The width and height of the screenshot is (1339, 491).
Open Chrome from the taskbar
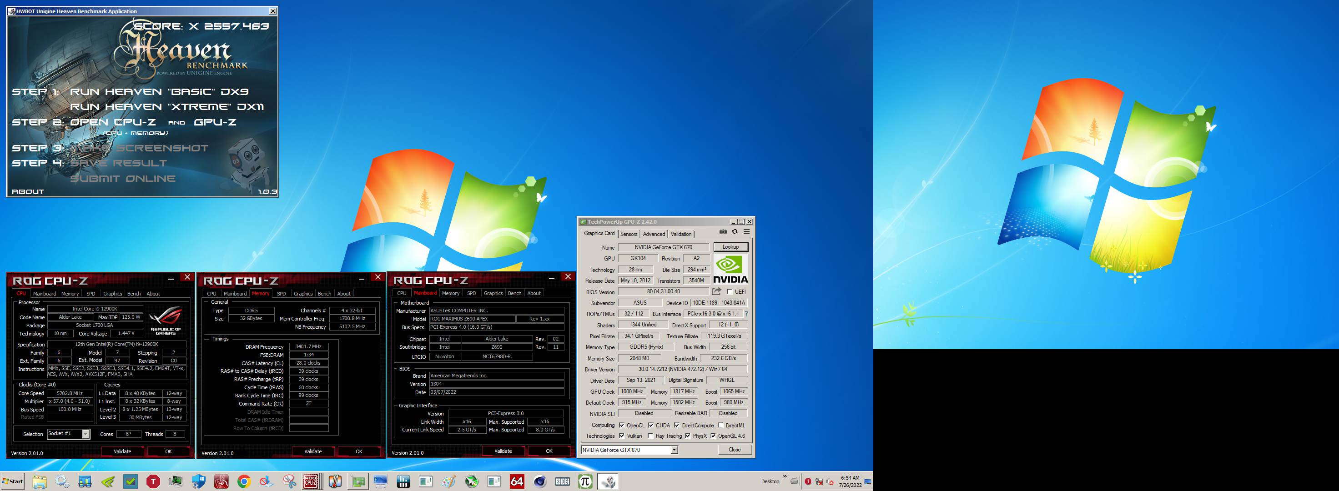click(244, 481)
